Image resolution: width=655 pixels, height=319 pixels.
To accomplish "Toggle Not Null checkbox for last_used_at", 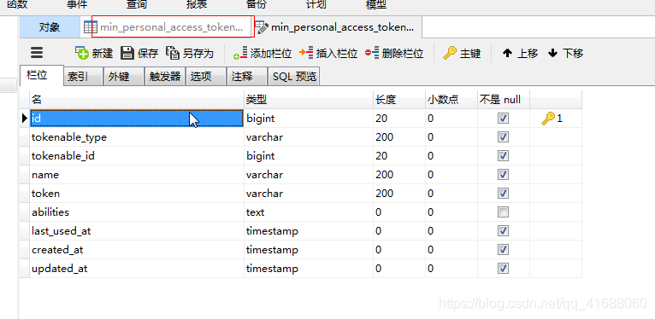I will [x=504, y=230].
